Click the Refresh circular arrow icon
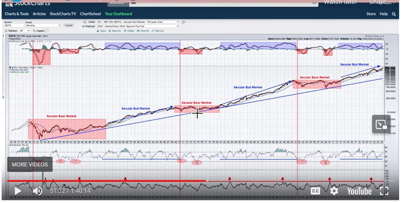This screenshot has width=401, height=203. tap(6, 31)
